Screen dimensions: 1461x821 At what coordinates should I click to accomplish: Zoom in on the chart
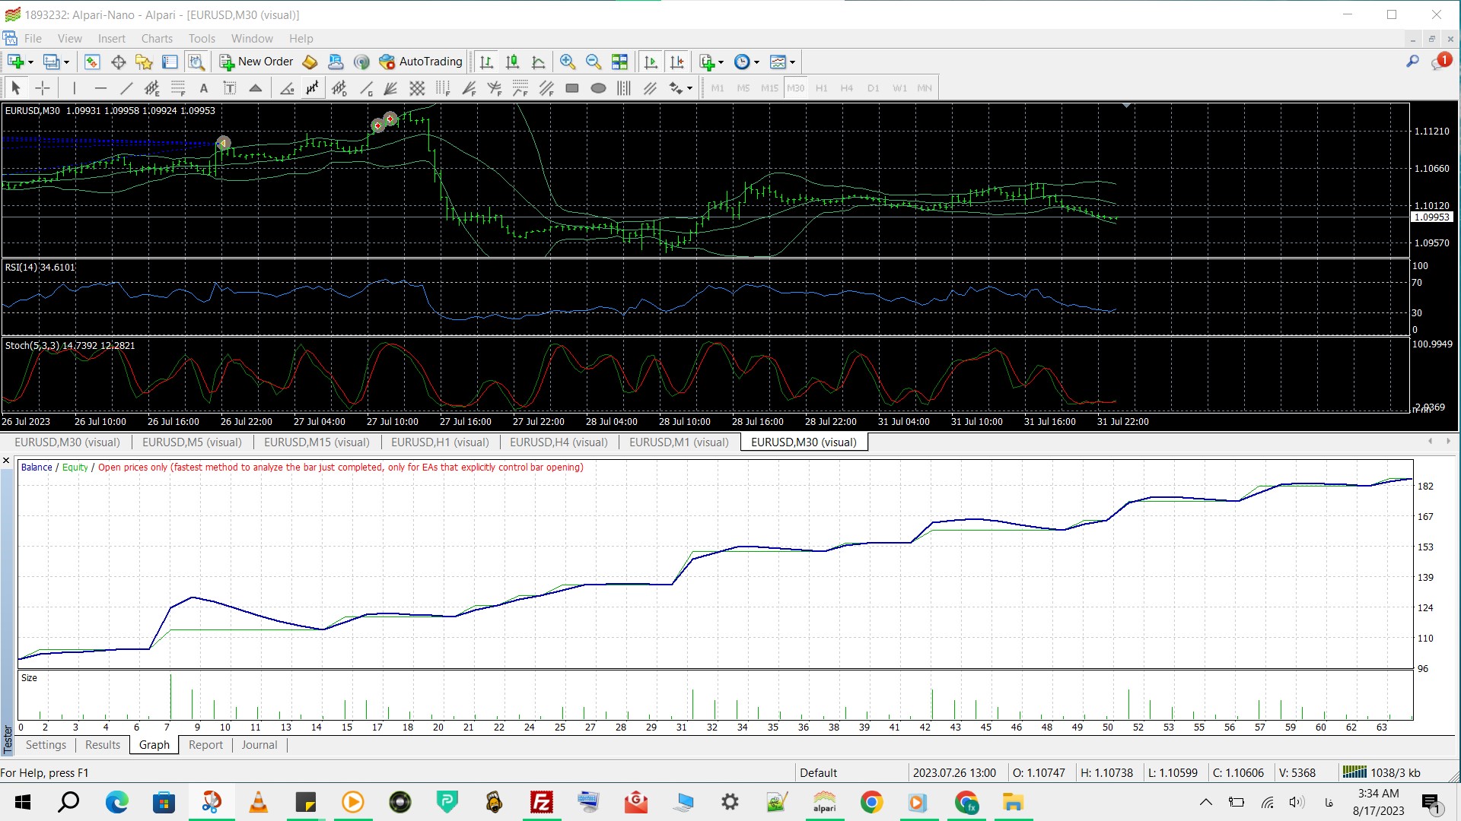pyautogui.click(x=568, y=62)
